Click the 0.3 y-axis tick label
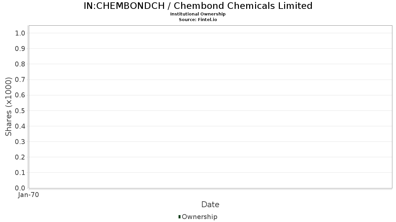 (x=20, y=141)
